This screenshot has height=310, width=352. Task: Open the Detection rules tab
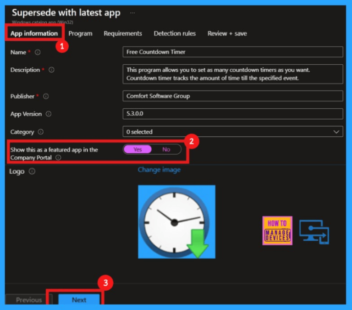[175, 33]
